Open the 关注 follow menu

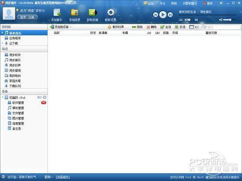tap(162, 3)
